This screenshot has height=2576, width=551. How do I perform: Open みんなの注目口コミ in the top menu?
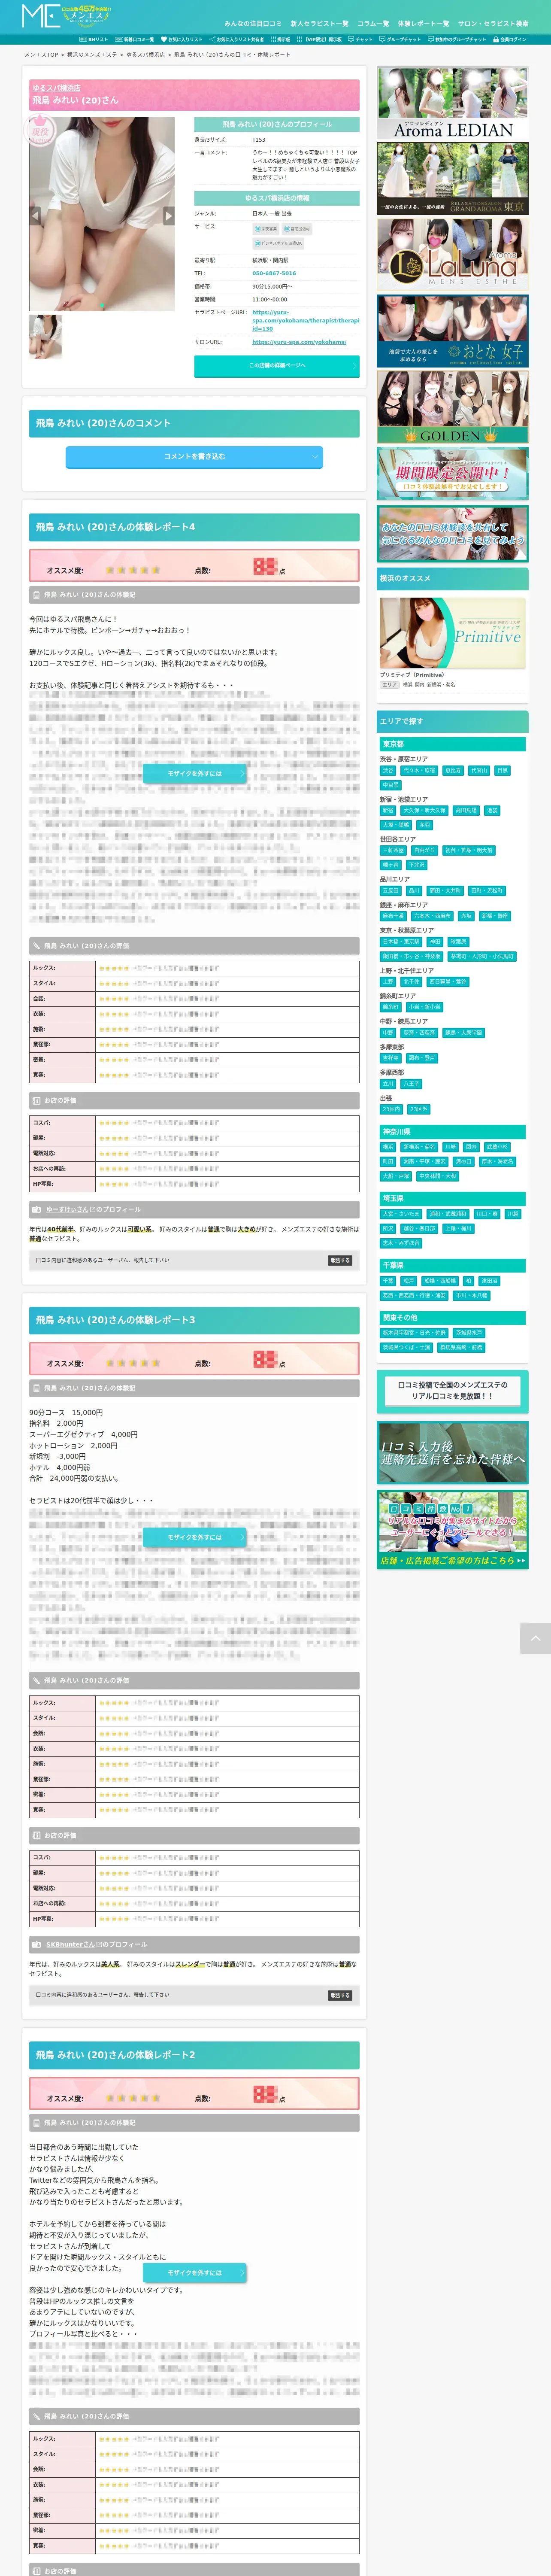pyautogui.click(x=253, y=23)
